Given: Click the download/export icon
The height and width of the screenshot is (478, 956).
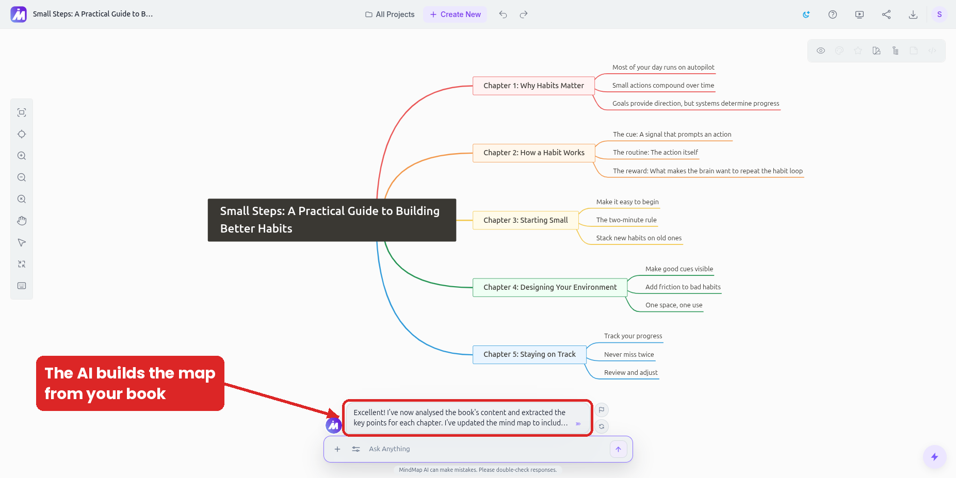Looking at the screenshot, I should point(913,14).
